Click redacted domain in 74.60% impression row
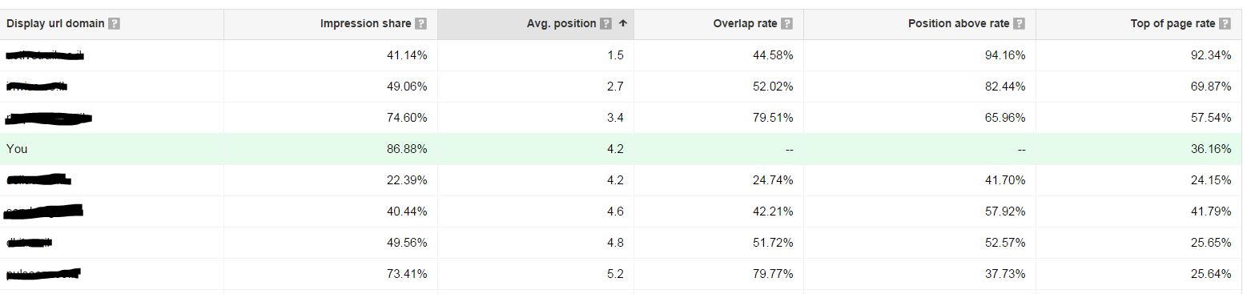The height and width of the screenshot is (294, 1251). click(49, 118)
